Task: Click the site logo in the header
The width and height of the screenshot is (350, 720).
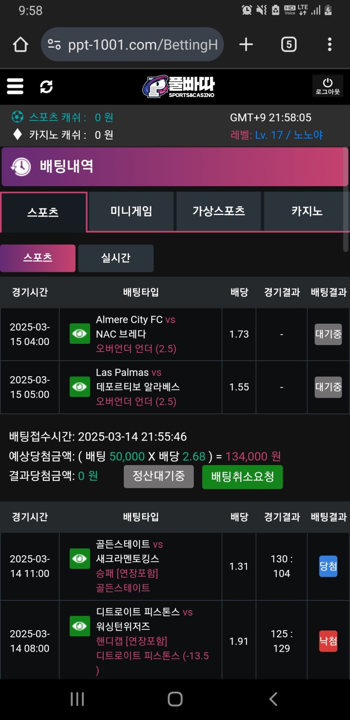Action: click(178, 86)
